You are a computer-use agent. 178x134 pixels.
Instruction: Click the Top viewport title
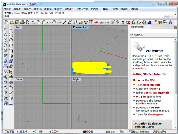18,27
